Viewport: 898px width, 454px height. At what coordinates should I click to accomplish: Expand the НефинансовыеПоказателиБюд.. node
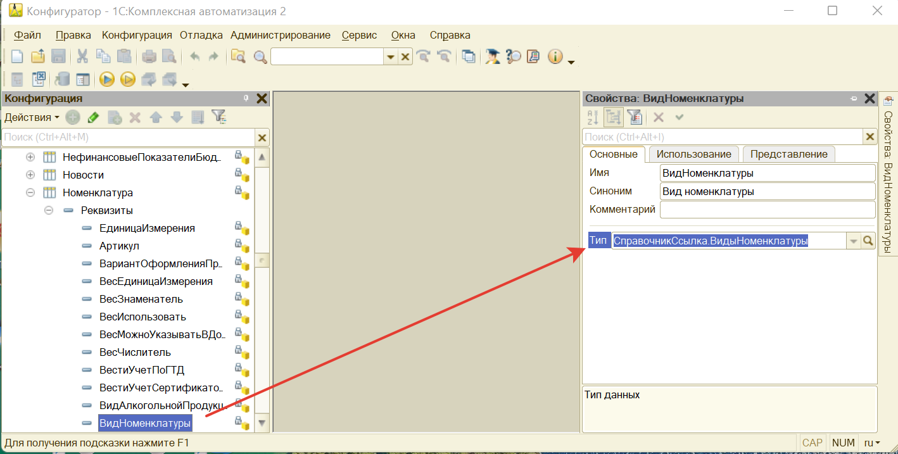[x=30, y=157]
